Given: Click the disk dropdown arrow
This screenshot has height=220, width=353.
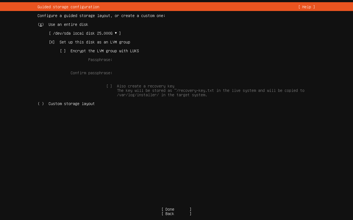Looking at the screenshot, I should coord(116,33).
